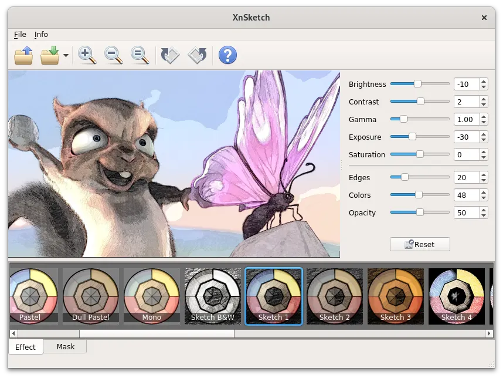The image size is (503, 378).
Task: Adjust the Contrast slider
Action: [420, 102]
